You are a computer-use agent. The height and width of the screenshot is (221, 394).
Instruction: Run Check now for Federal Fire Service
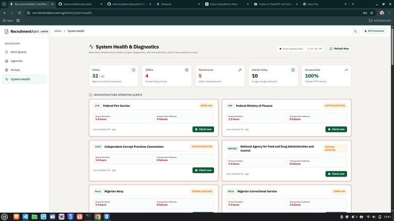click(203, 129)
